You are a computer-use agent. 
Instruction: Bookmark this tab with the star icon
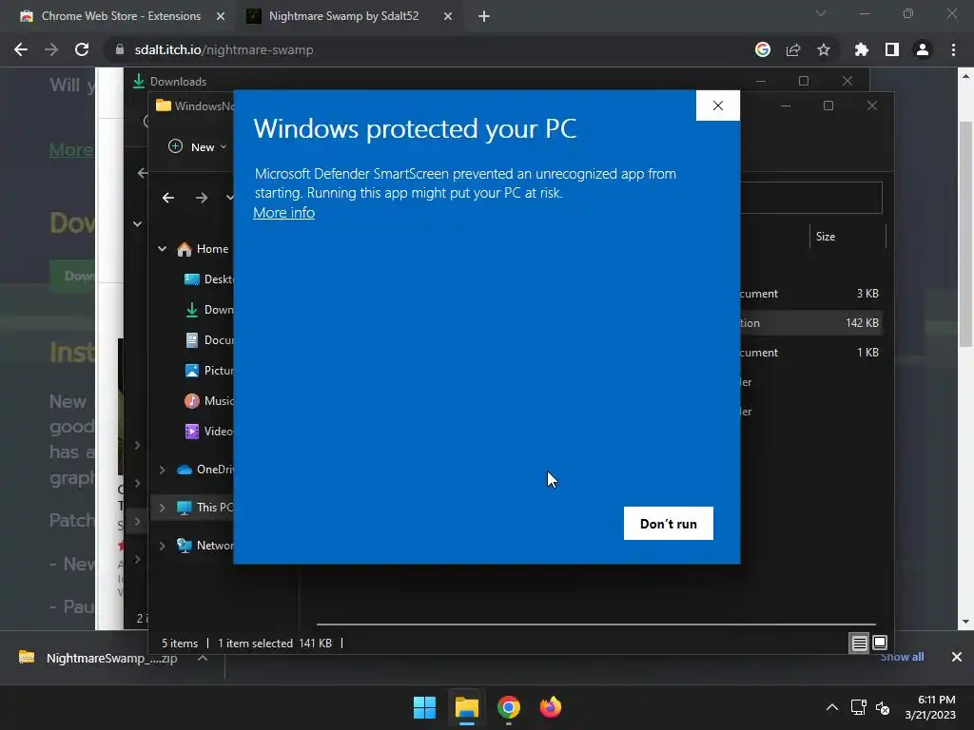[x=823, y=49]
